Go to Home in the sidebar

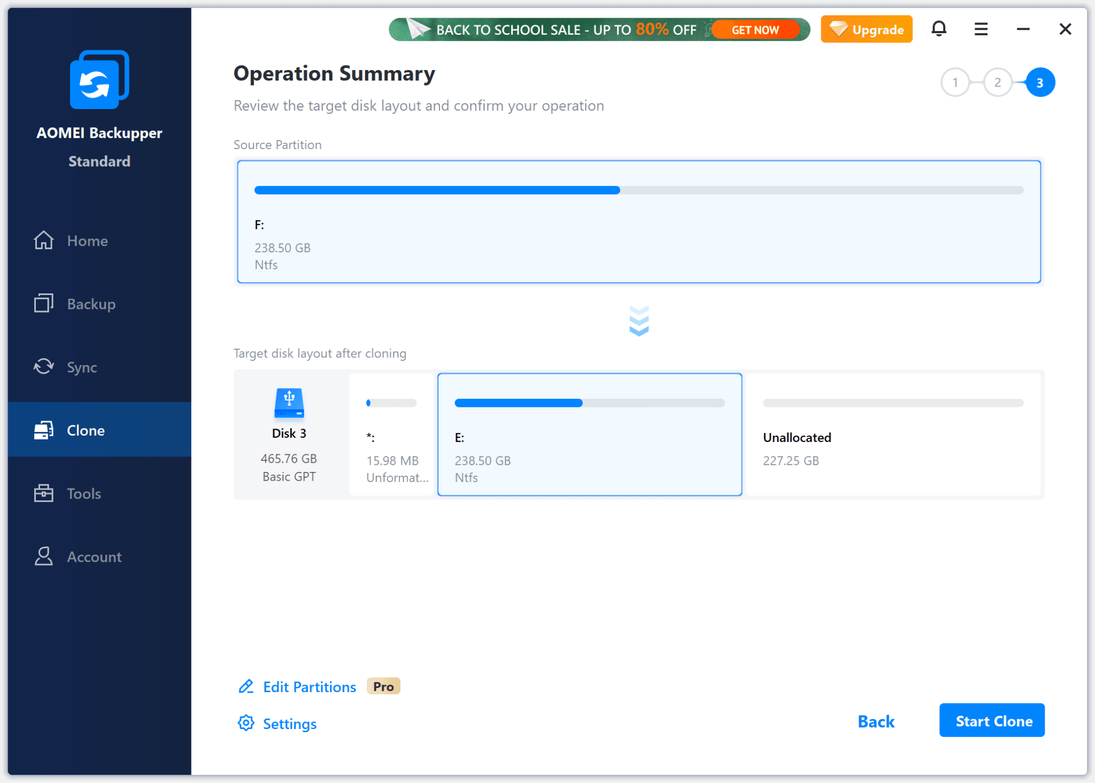(99, 241)
